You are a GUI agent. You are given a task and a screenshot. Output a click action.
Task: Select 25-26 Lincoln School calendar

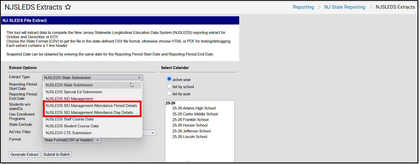pyautogui.click(x=190, y=137)
